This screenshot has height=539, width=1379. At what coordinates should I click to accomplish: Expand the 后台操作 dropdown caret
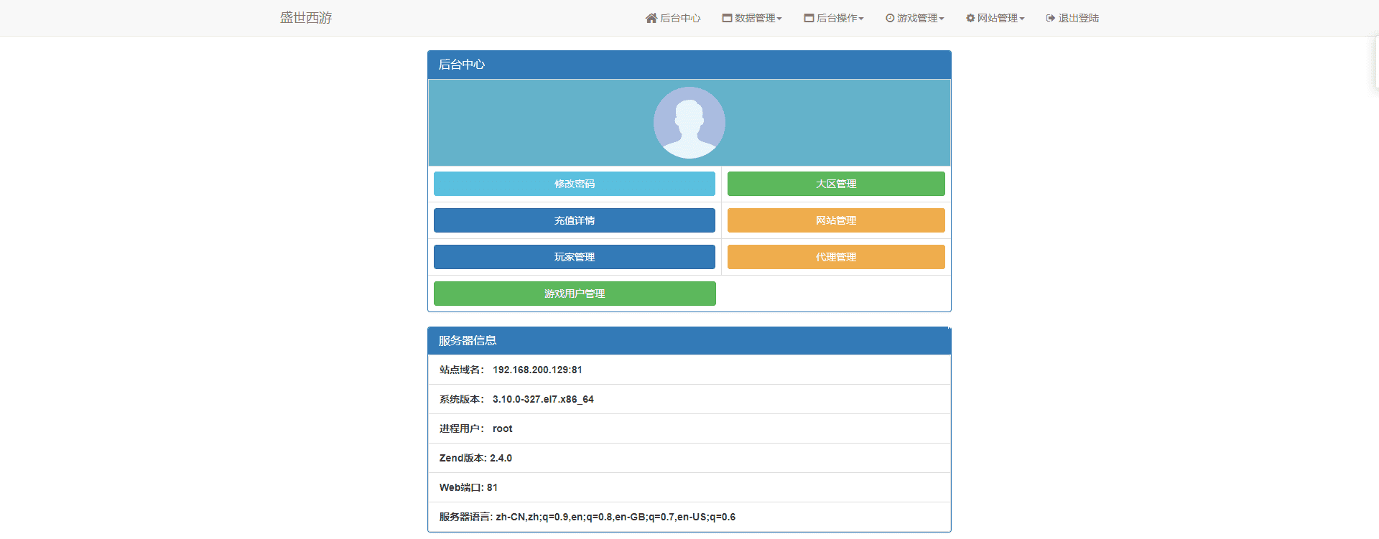pos(861,19)
